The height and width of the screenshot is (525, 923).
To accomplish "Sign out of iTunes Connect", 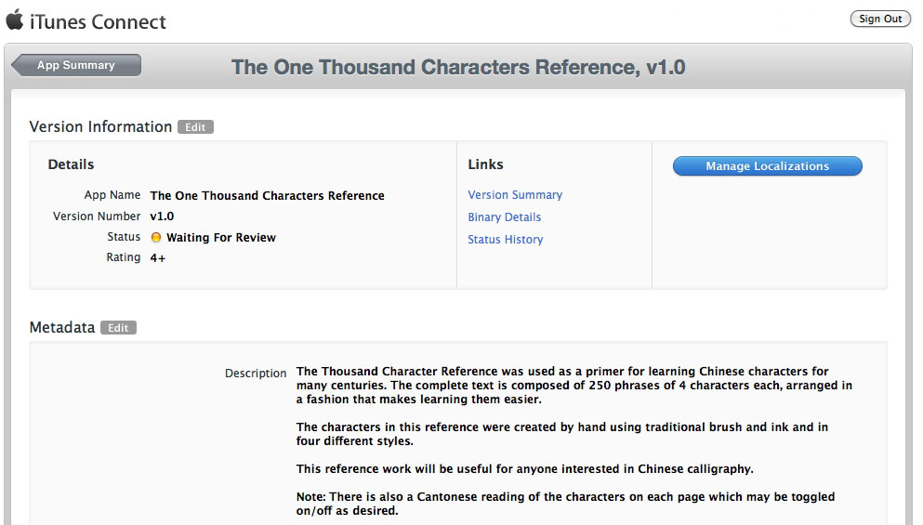I will click(x=880, y=19).
